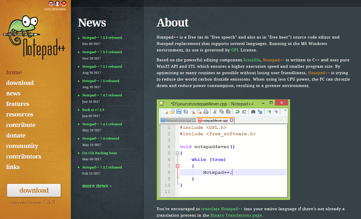Viewport: 361px width, 219px height.
Task: Follow the 'translate Notepad++' link
Action: coord(222,209)
